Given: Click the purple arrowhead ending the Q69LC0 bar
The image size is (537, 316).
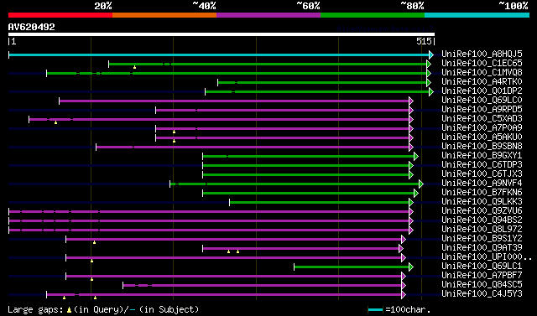Looking at the screenshot, I should 411,101.
